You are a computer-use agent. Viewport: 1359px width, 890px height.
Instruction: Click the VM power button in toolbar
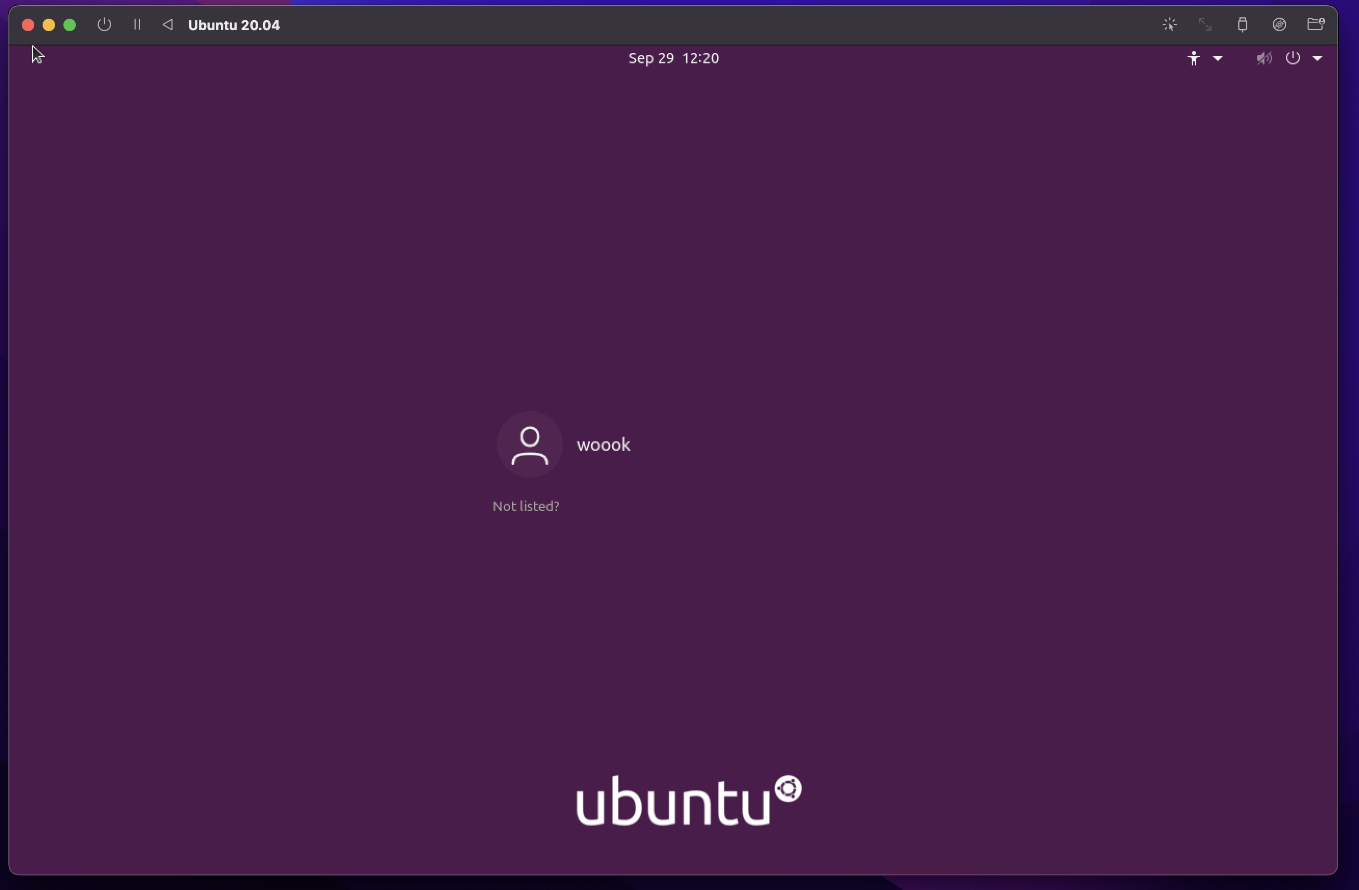(104, 24)
